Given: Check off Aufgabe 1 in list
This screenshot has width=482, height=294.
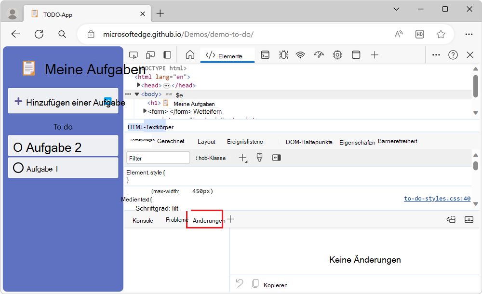Looking at the screenshot, I should tap(18, 168).
